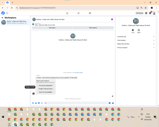Bookmark this page star

tap(146, 8)
